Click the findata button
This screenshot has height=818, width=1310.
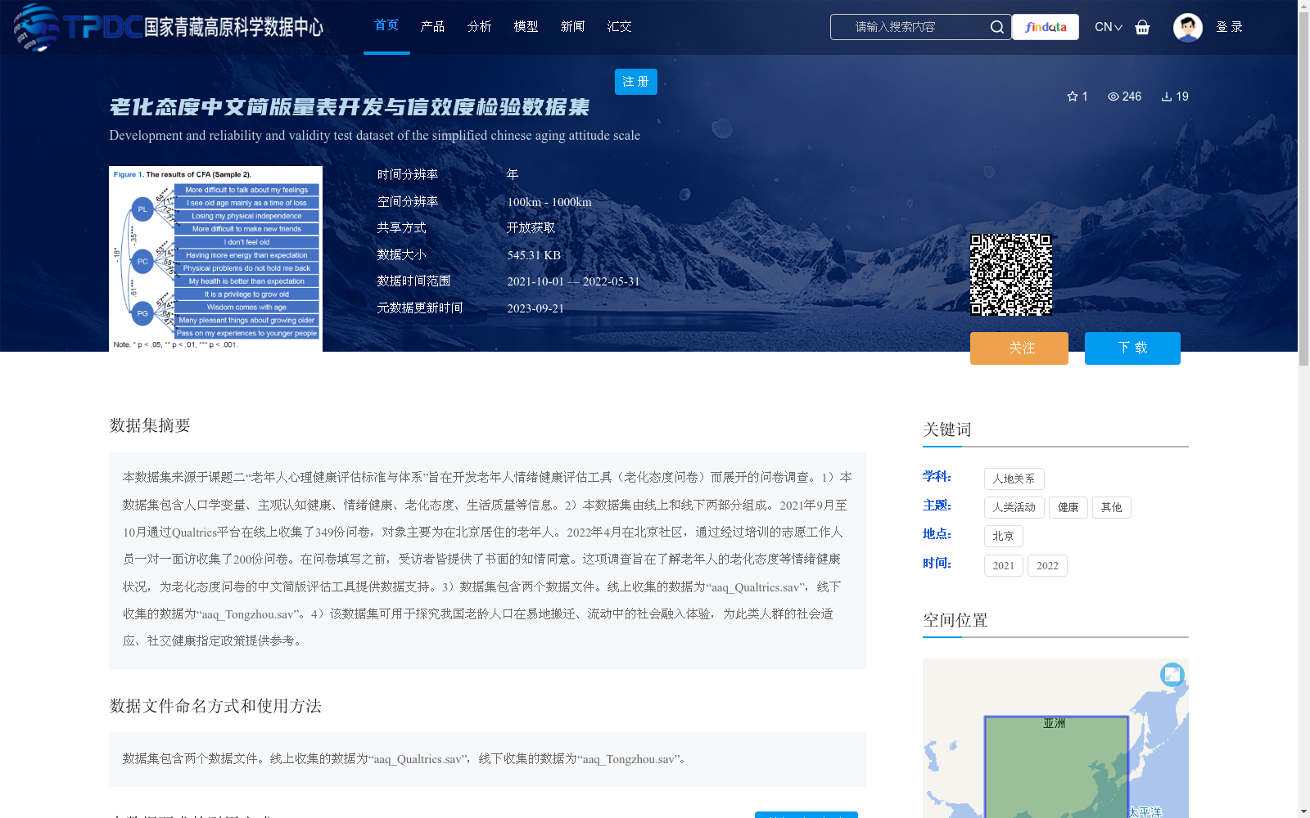1046,27
